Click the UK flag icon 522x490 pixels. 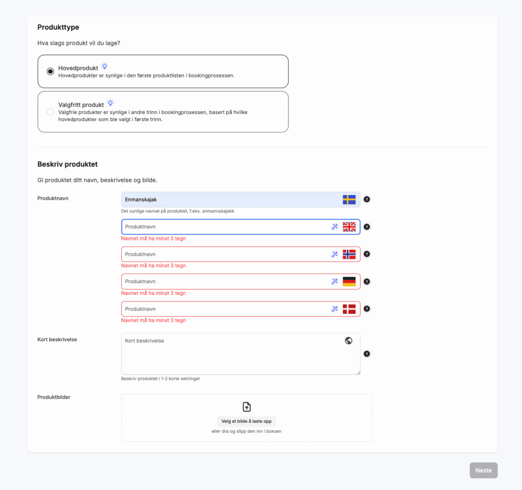(x=349, y=227)
